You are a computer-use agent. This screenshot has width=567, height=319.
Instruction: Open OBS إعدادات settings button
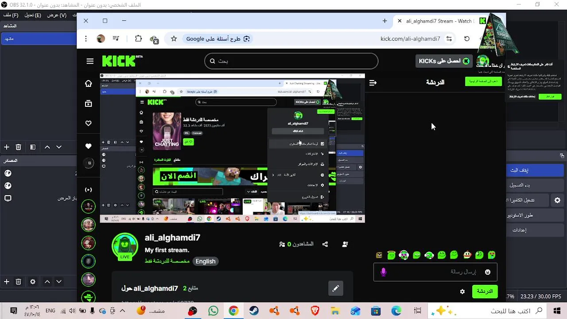pos(535,230)
